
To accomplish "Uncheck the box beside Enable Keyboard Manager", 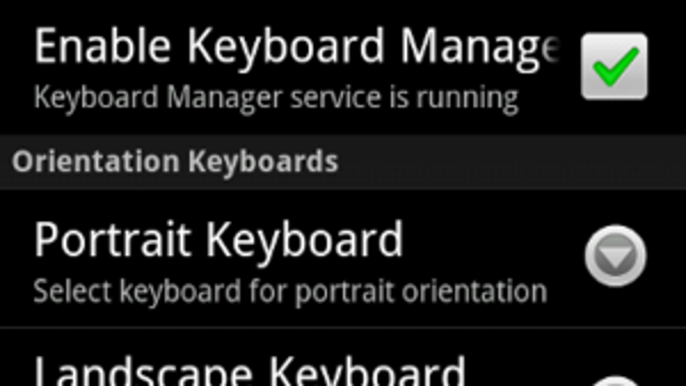I will click(615, 66).
